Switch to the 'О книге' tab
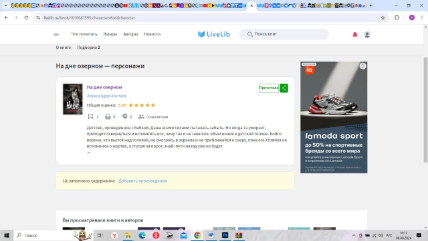The height and width of the screenshot is (241, 428). click(64, 48)
